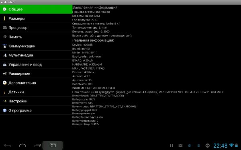Open the О программе section
Viewport: 241px width, 150px height.
[36, 110]
